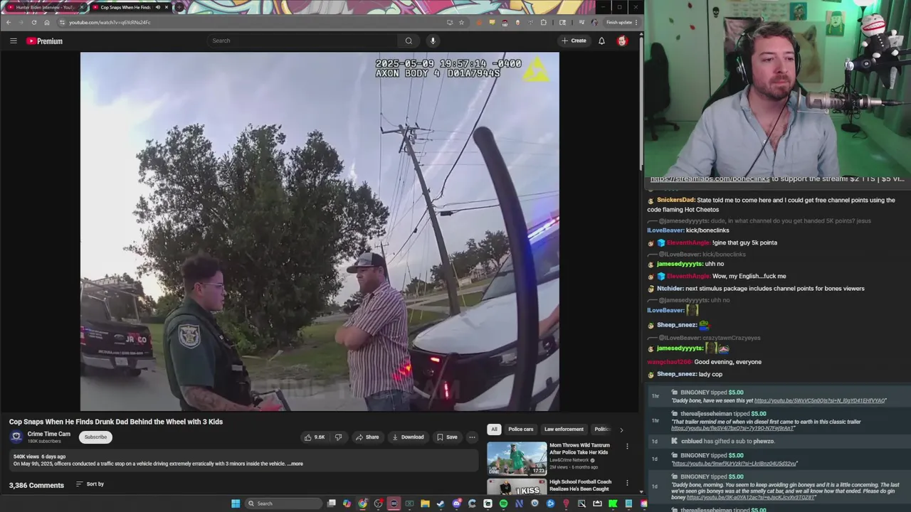Click the Windows taskbar search box
This screenshot has width=911, height=512.
(283, 503)
